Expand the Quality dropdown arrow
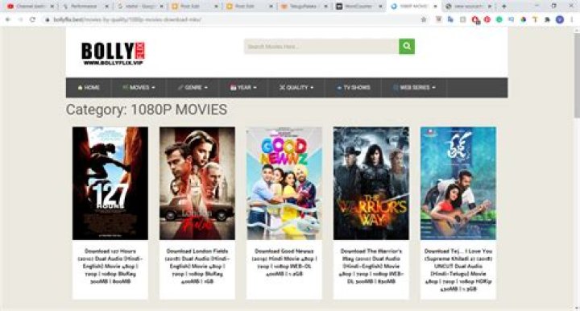580x311 pixels. pyautogui.click(x=312, y=88)
